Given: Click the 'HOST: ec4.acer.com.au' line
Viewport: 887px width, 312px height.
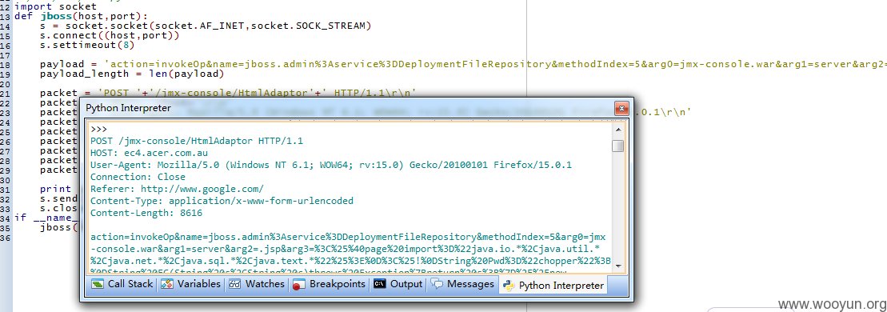Looking at the screenshot, I should [149, 153].
